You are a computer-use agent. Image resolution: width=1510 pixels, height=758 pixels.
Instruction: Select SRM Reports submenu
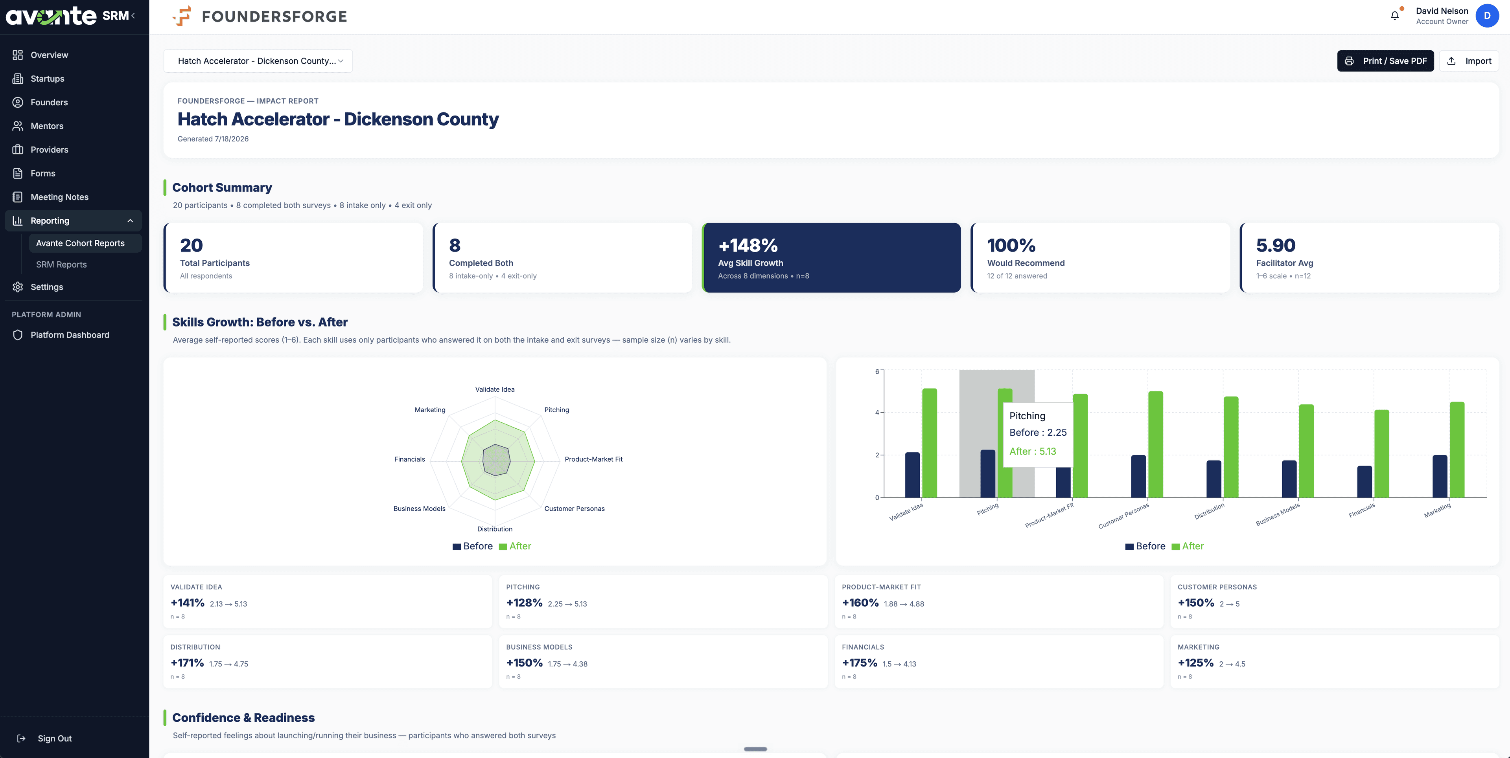85,265
